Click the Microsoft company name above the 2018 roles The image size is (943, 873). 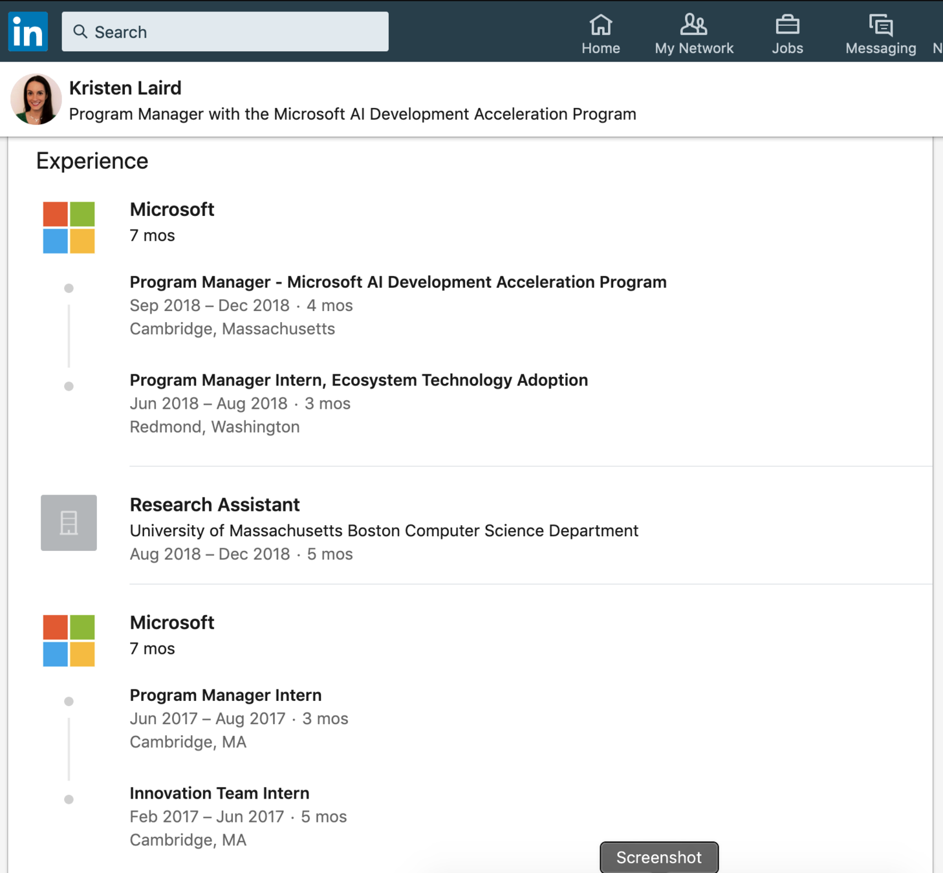172,210
